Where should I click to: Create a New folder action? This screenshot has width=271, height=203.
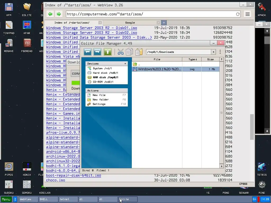pos(107,100)
